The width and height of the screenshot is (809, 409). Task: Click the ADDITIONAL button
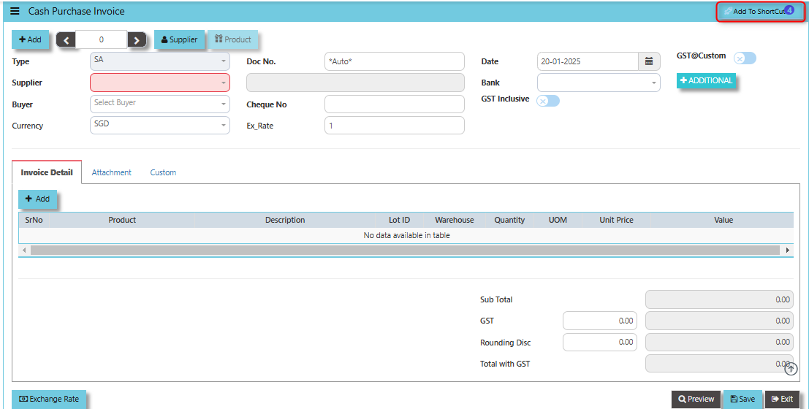[707, 80]
